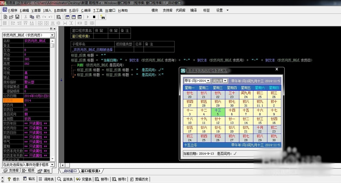Click the make same height icon
Viewport: 341px width, 183px height.
[86, 23]
